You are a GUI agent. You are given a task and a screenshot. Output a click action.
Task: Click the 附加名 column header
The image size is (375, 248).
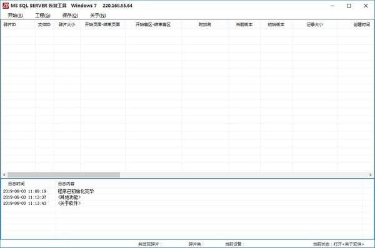(x=205, y=24)
